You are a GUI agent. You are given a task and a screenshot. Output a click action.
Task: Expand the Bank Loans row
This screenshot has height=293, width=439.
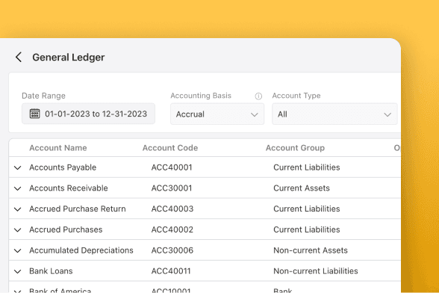pyautogui.click(x=18, y=271)
